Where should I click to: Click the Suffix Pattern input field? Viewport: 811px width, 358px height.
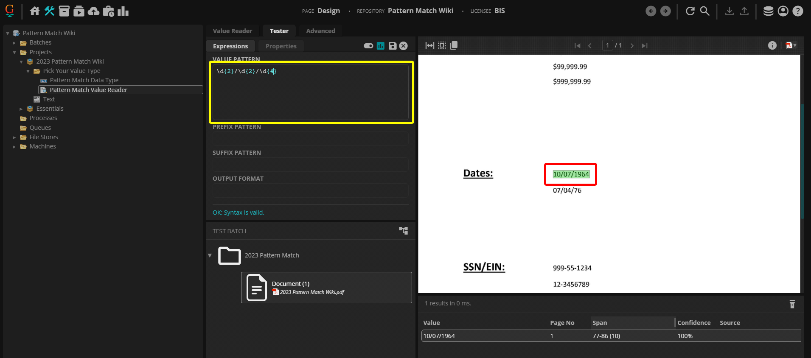coord(310,165)
